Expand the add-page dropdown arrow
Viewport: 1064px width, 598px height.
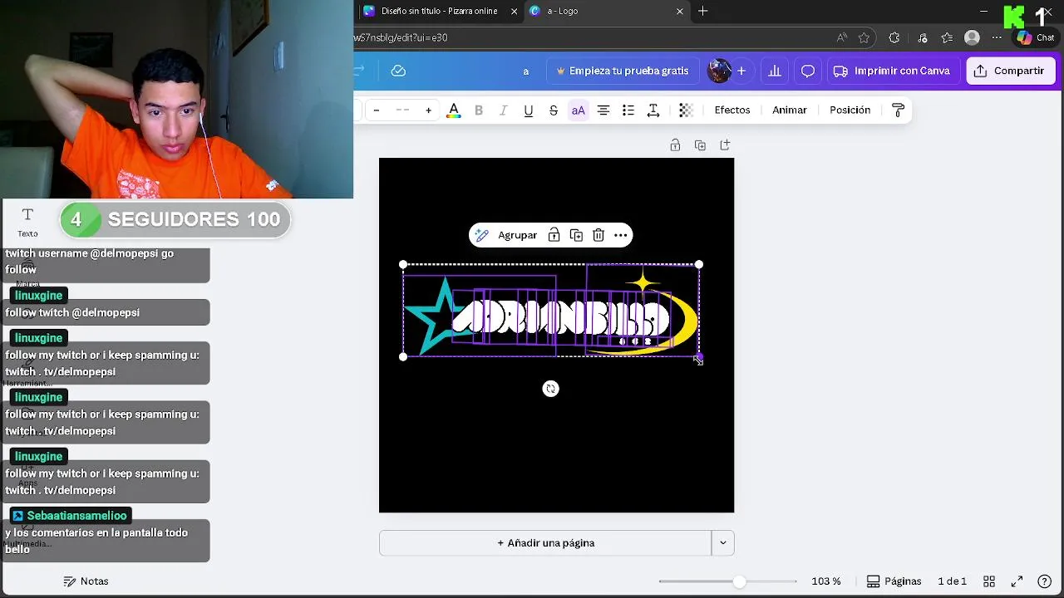click(x=723, y=543)
